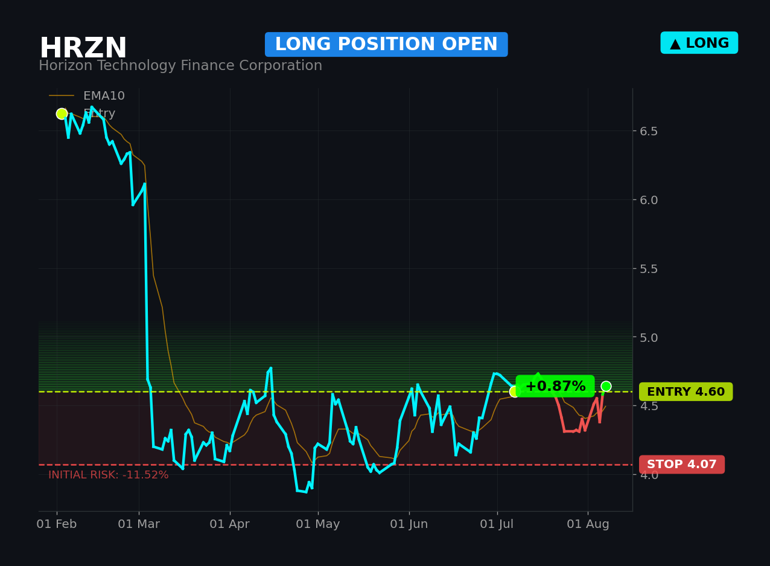Click the yellow entry point marker on chart

(515, 391)
